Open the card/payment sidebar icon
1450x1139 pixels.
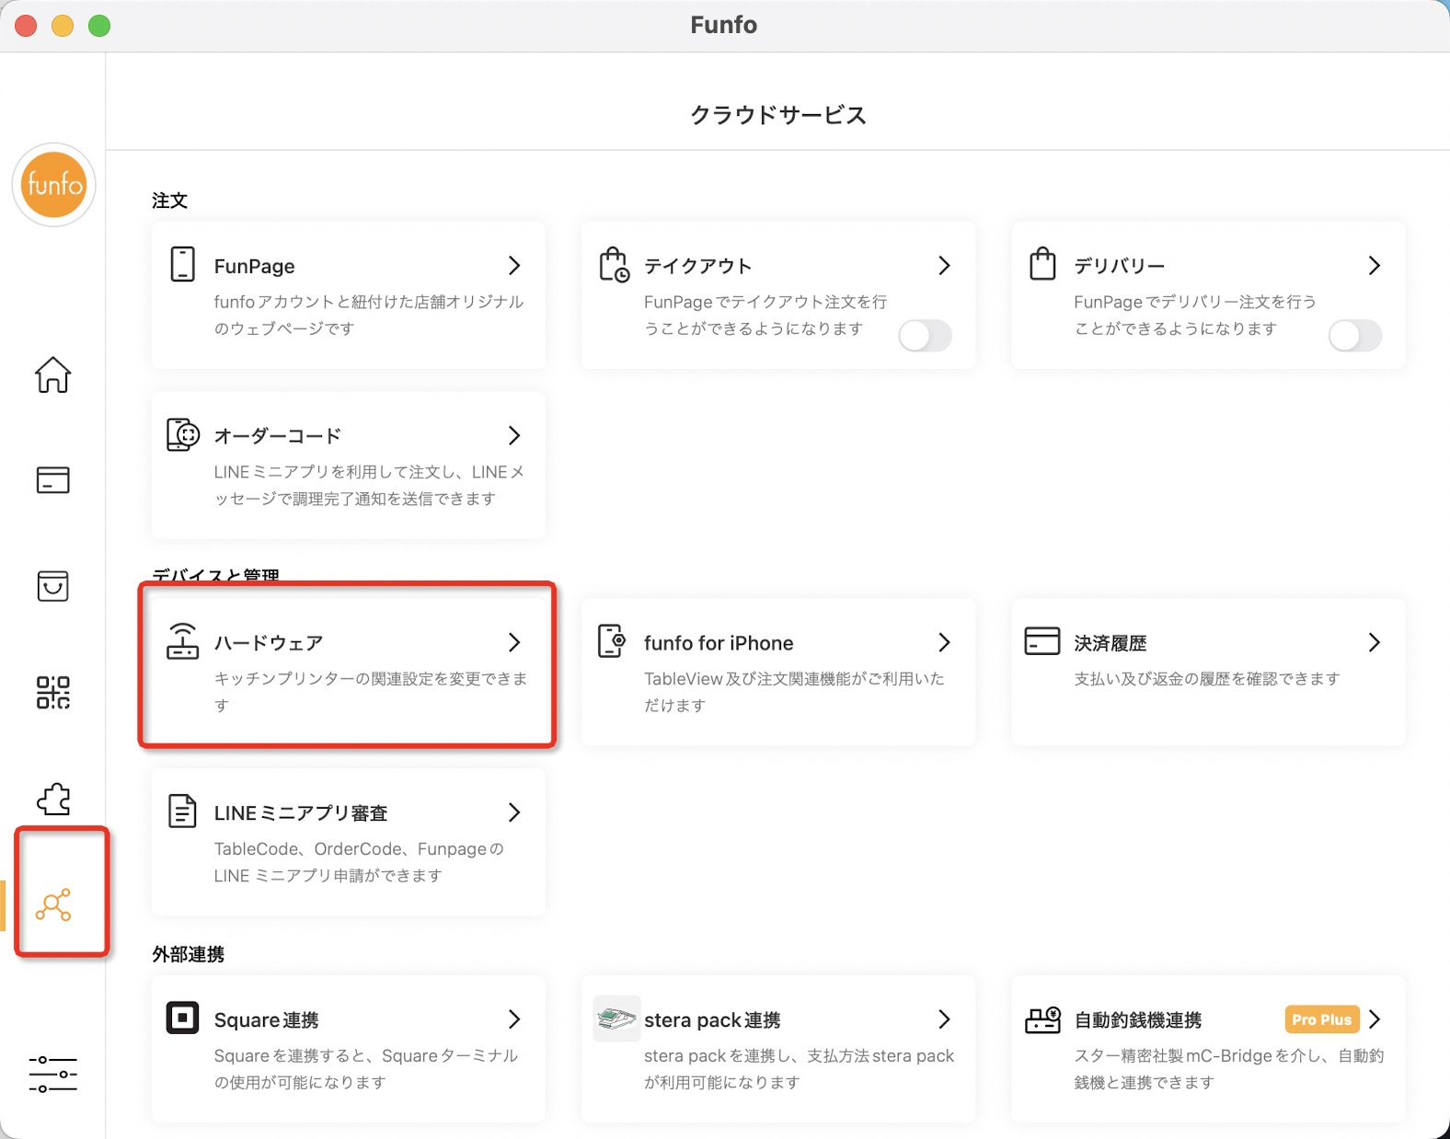tap(52, 480)
